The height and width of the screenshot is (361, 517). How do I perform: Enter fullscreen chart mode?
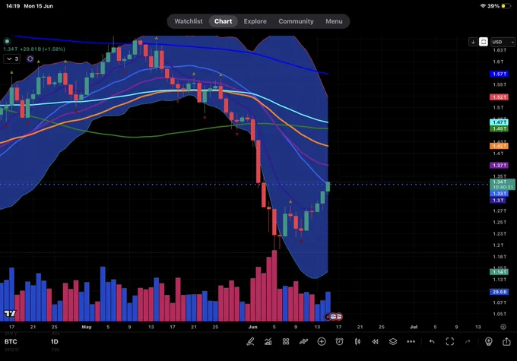tap(450, 341)
